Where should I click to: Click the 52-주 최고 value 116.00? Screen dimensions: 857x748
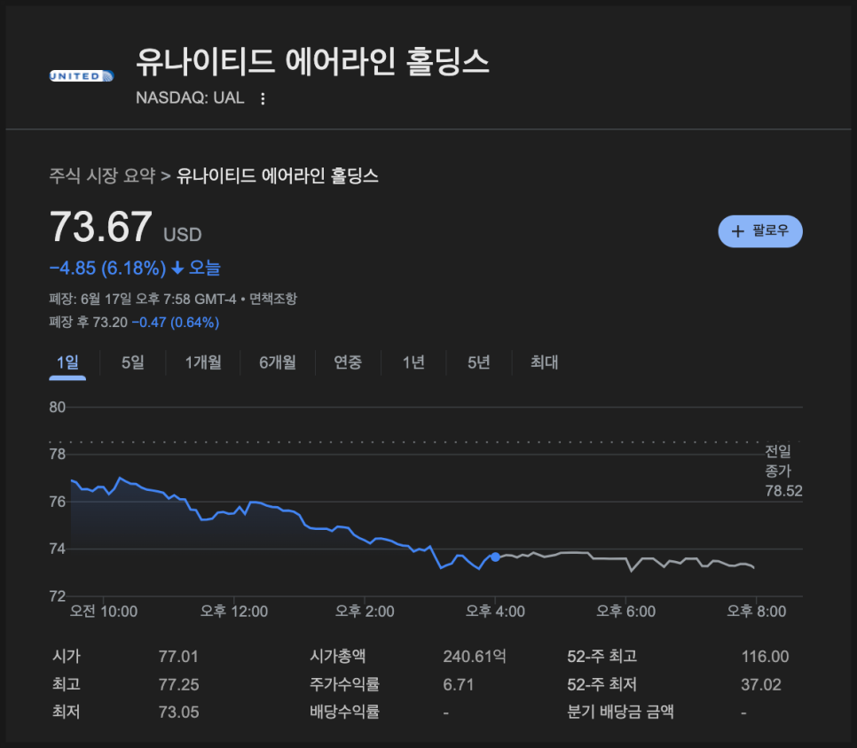pyautogui.click(x=765, y=657)
